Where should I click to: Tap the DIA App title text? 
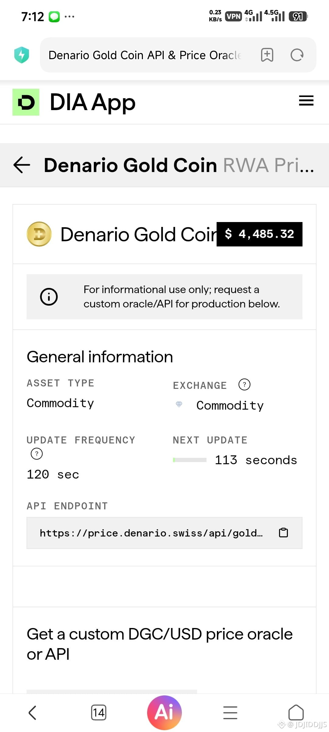click(93, 102)
